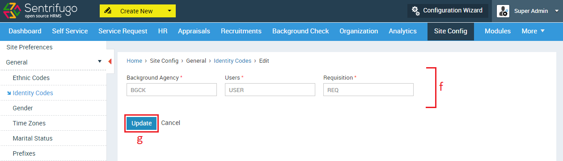Select the Site Config tab
The image size is (563, 161).
tap(451, 31)
